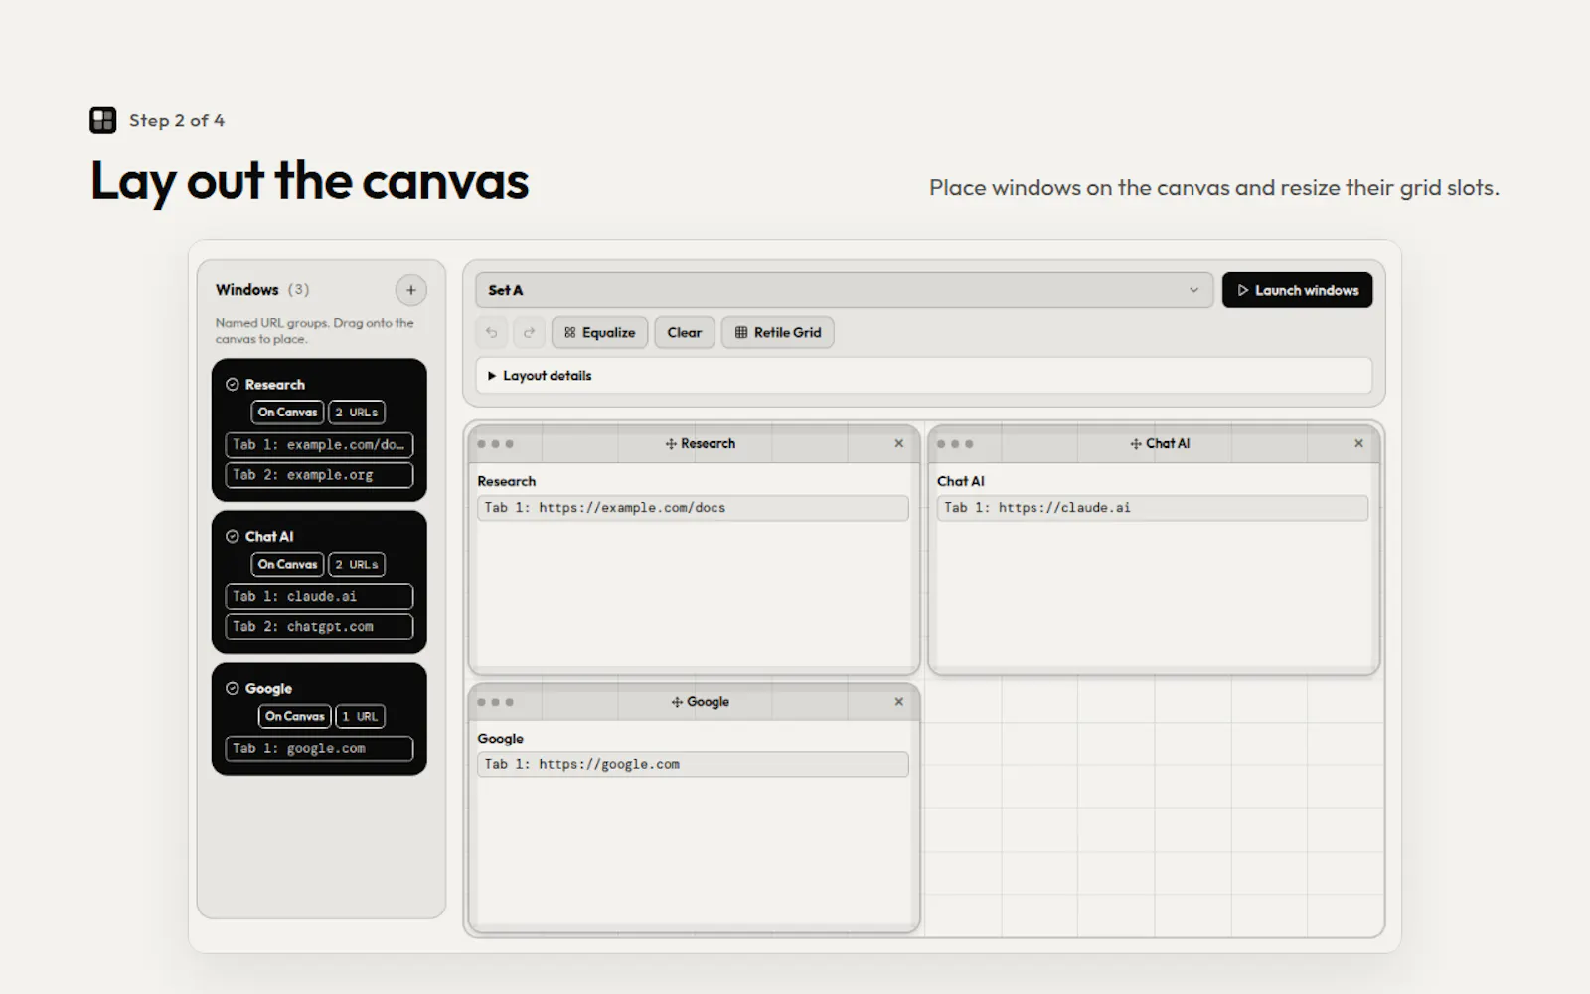Viewport: 1590px width, 994px height.
Task: Click the three dots on Chat AI window titlebar
Action: click(955, 444)
